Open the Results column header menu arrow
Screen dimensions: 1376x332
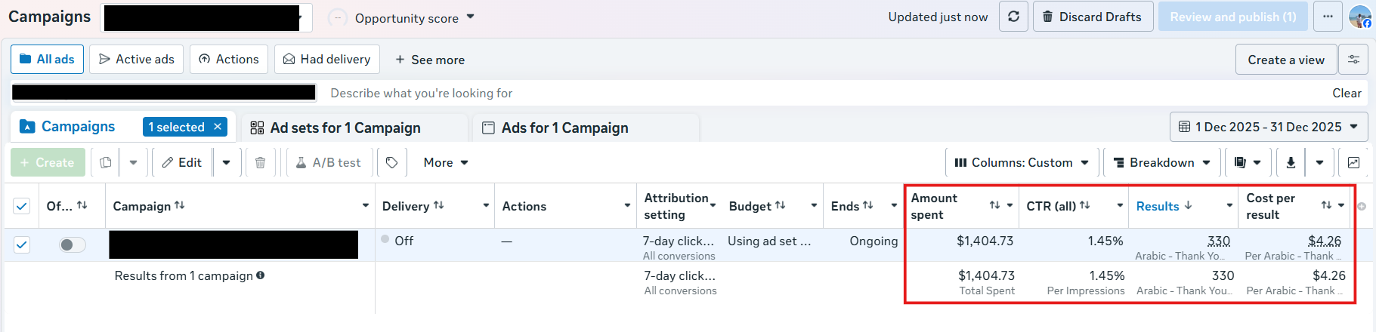click(x=1229, y=206)
